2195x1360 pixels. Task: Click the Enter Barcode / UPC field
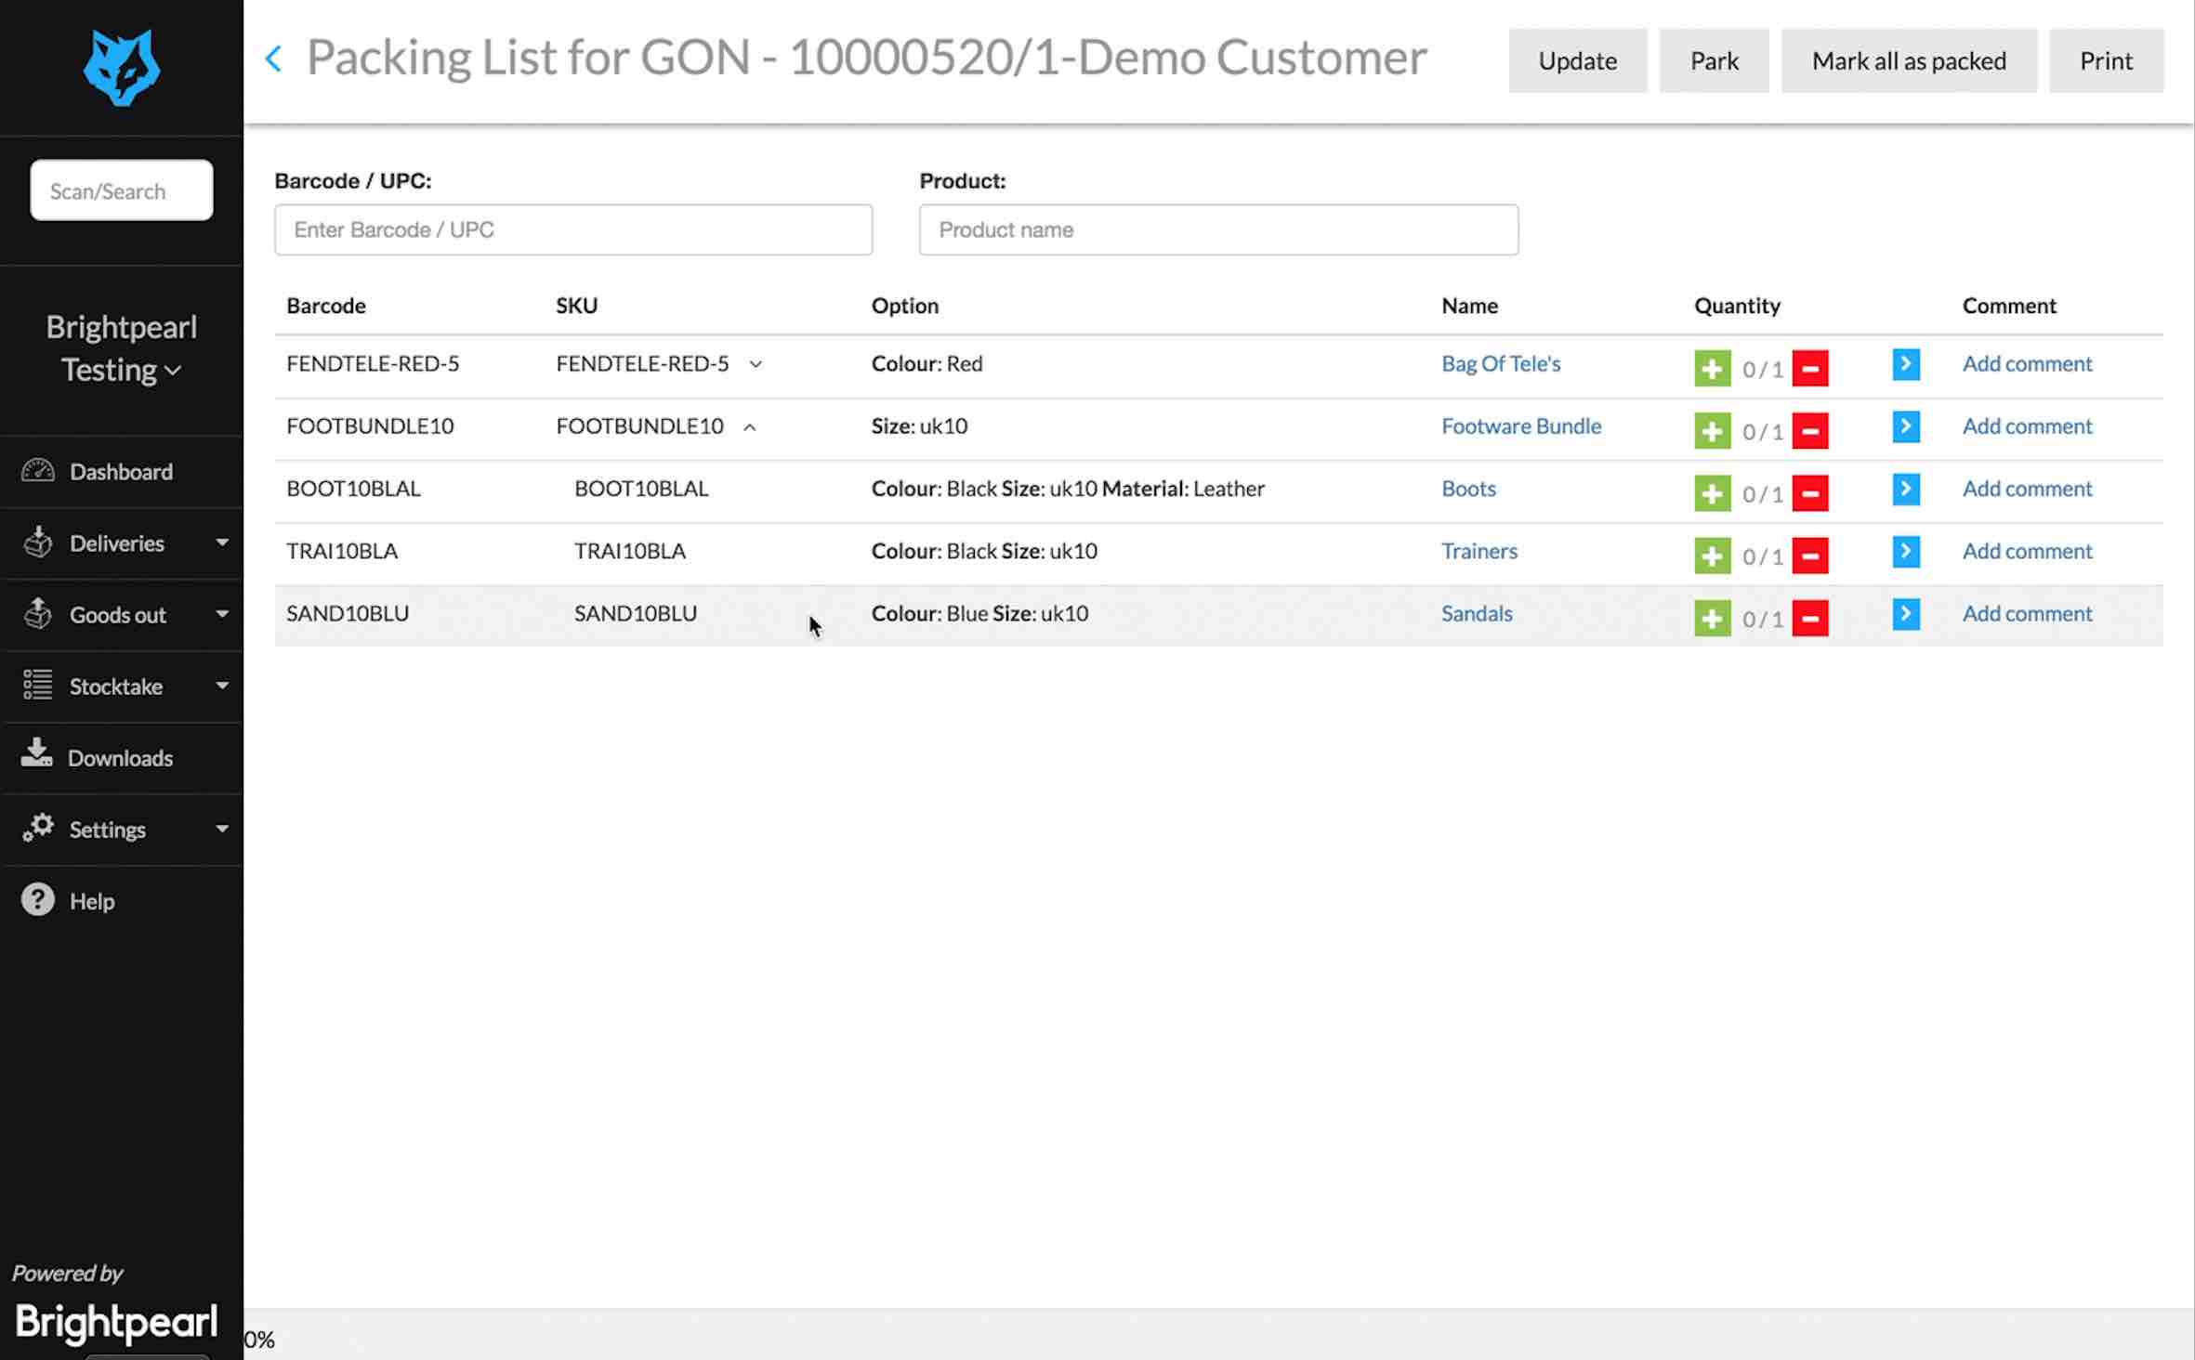pos(573,229)
